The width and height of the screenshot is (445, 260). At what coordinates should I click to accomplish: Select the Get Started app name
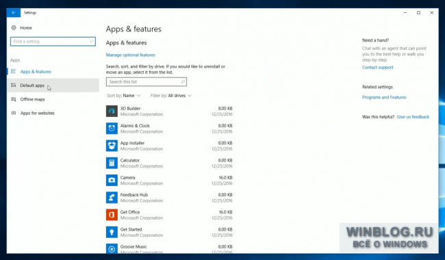pyautogui.click(x=131, y=229)
